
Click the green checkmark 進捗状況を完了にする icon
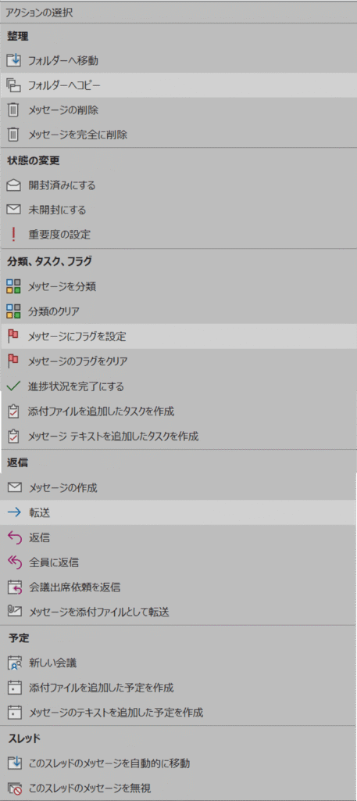(14, 386)
